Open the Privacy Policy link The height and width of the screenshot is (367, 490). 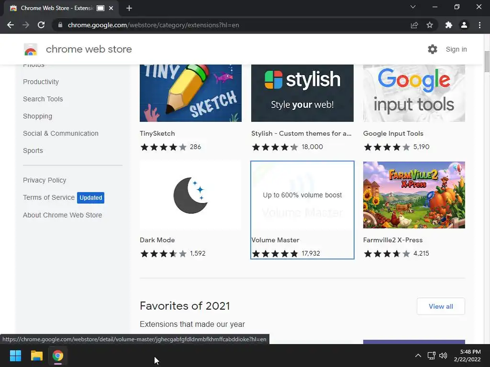click(45, 180)
